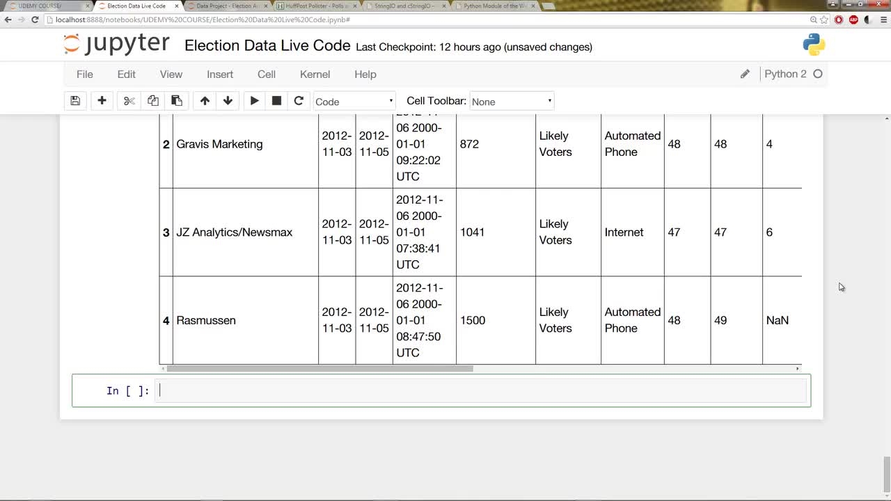Run the current cell
The height and width of the screenshot is (501, 891).
pyautogui.click(x=254, y=101)
